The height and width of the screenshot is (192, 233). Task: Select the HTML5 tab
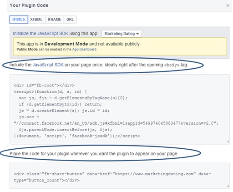point(19,20)
